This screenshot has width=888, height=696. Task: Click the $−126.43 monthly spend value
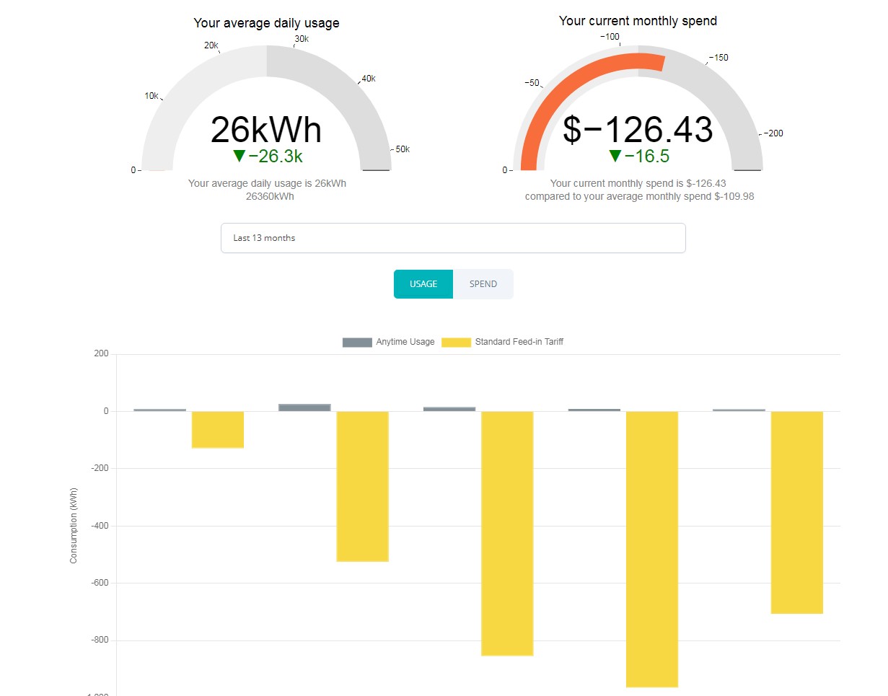[638, 131]
